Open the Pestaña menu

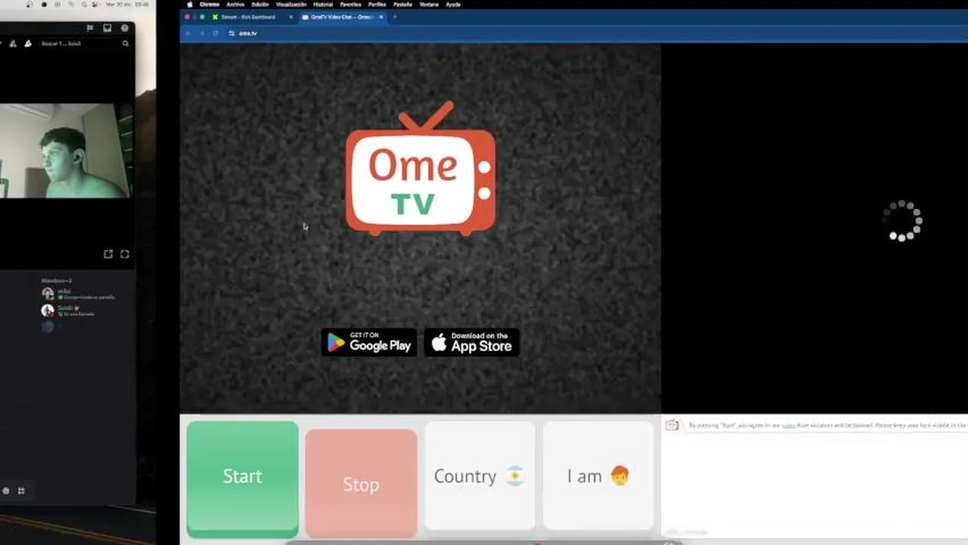tap(403, 5)
